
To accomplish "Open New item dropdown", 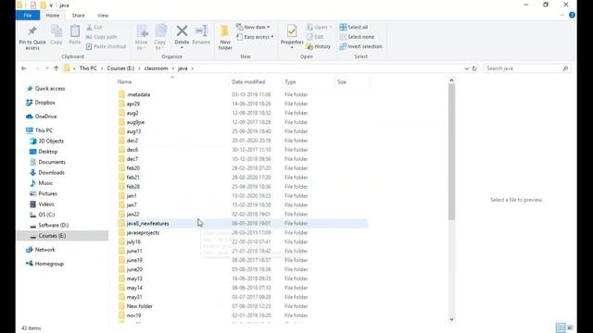I will [253, 27].
